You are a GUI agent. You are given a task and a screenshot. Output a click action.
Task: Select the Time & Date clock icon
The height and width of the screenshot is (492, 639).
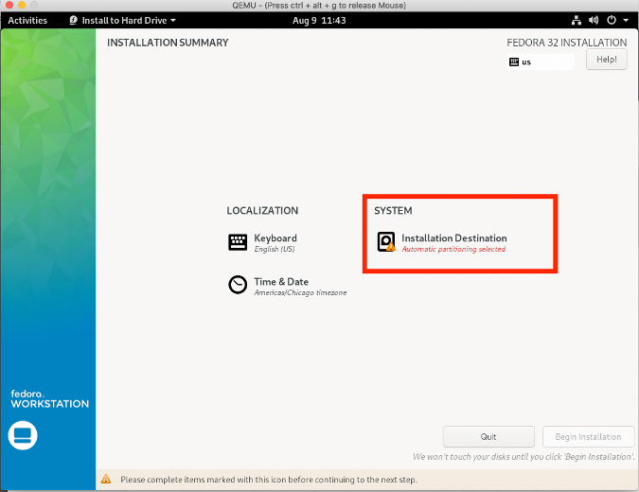238,285
